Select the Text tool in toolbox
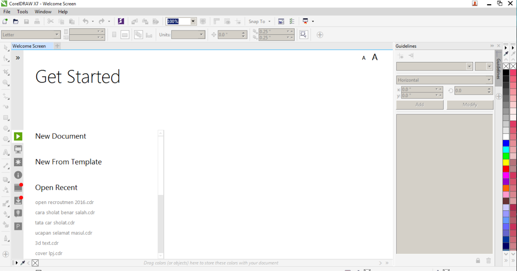 click(6, 152)
